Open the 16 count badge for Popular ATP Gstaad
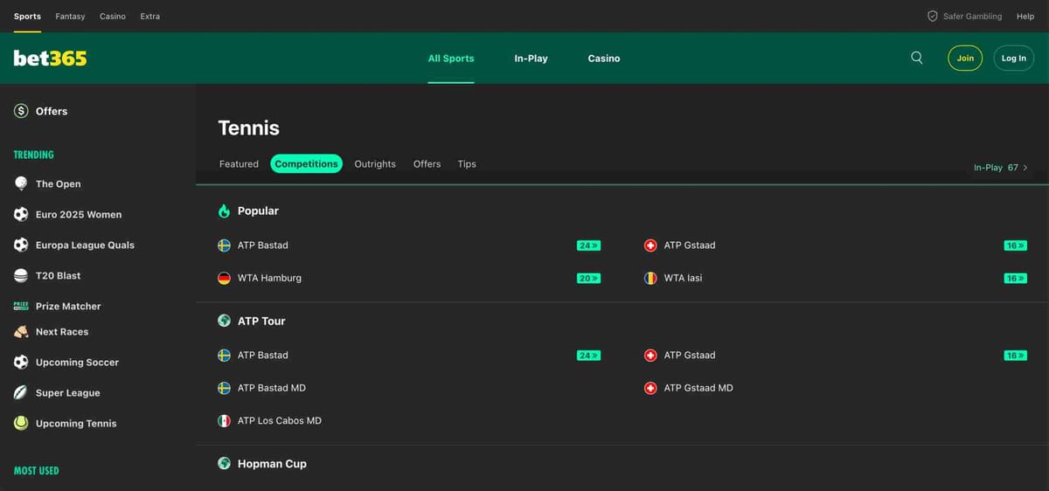1049x491 pixels. [x=1015, y=245]
